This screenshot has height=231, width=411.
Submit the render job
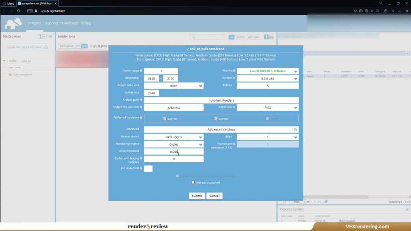pos(197,196)
